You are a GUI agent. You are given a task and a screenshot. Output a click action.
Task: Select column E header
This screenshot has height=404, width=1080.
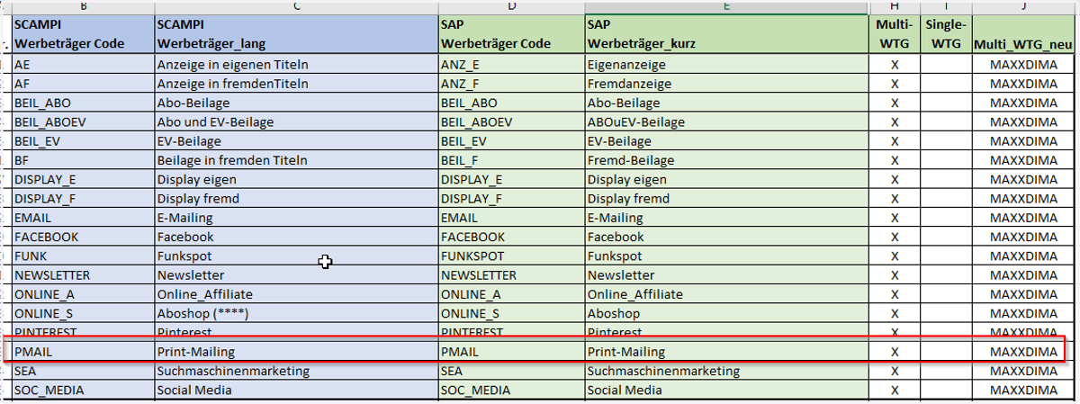click(x=726, y=6)
